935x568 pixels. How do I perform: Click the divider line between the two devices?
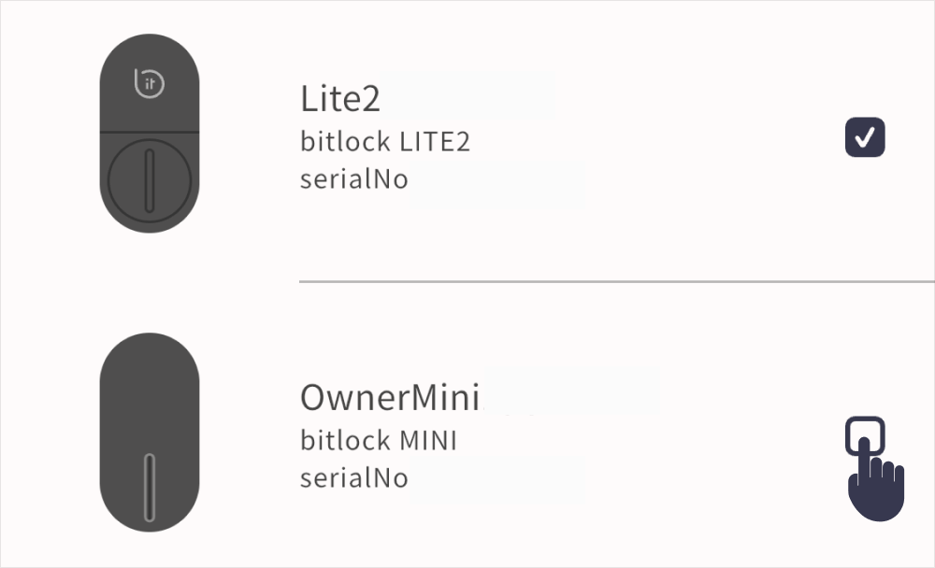point(615,279)
